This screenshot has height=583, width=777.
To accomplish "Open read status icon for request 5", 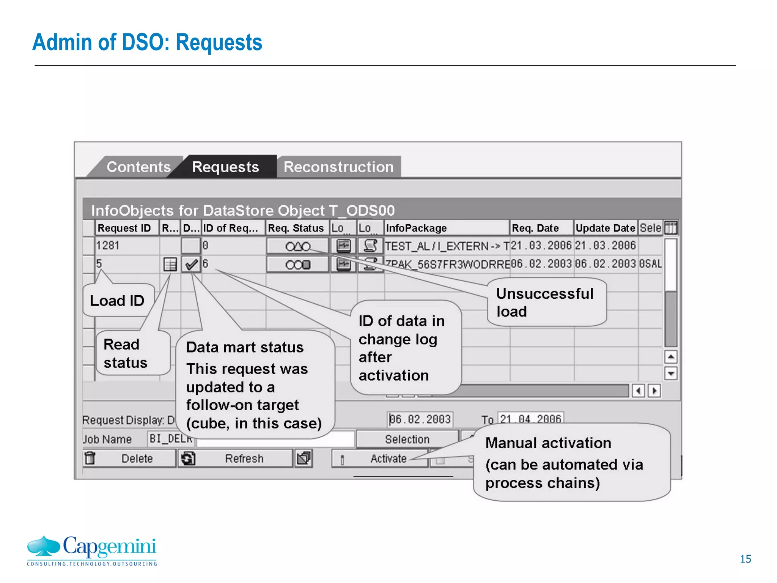I will pos(170,264).
